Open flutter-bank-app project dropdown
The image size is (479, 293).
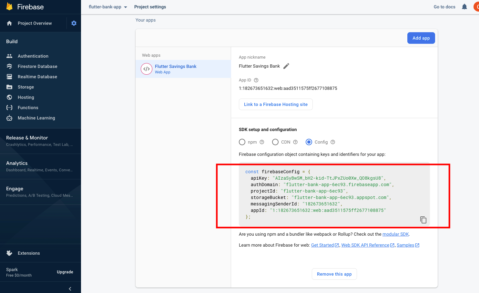click(108, 7)
